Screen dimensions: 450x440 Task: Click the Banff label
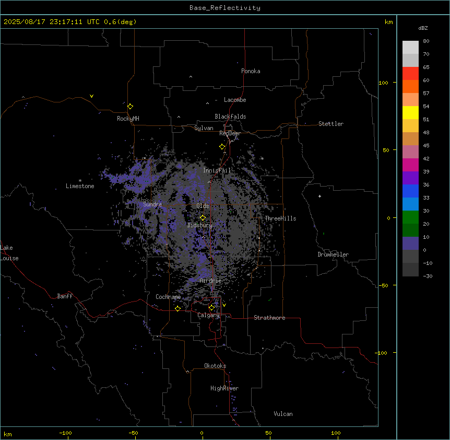point(65,296)
